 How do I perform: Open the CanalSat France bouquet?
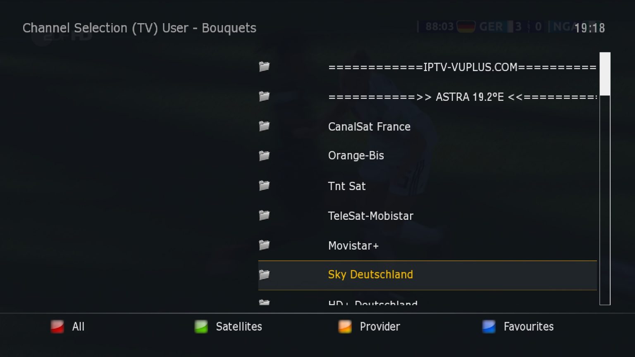(427, 126)
